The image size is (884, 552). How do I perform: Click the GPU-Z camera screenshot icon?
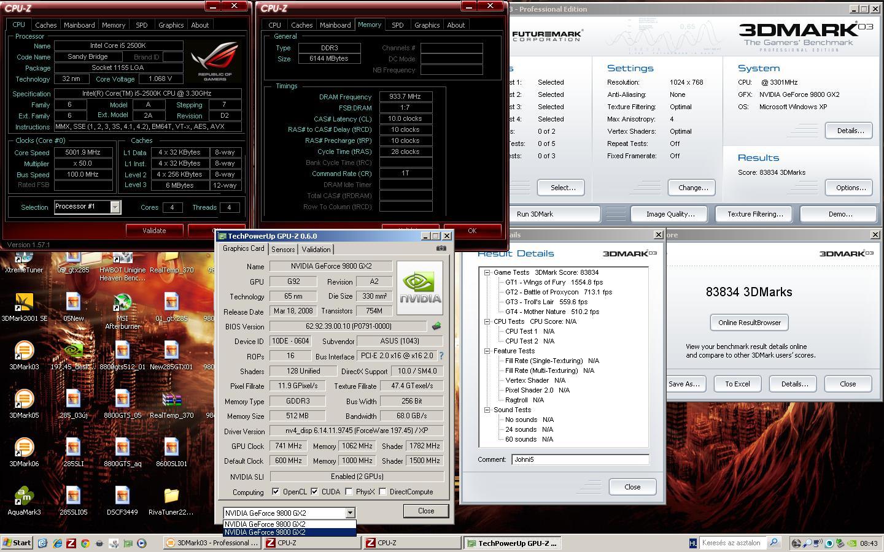(x=441, y=248)
